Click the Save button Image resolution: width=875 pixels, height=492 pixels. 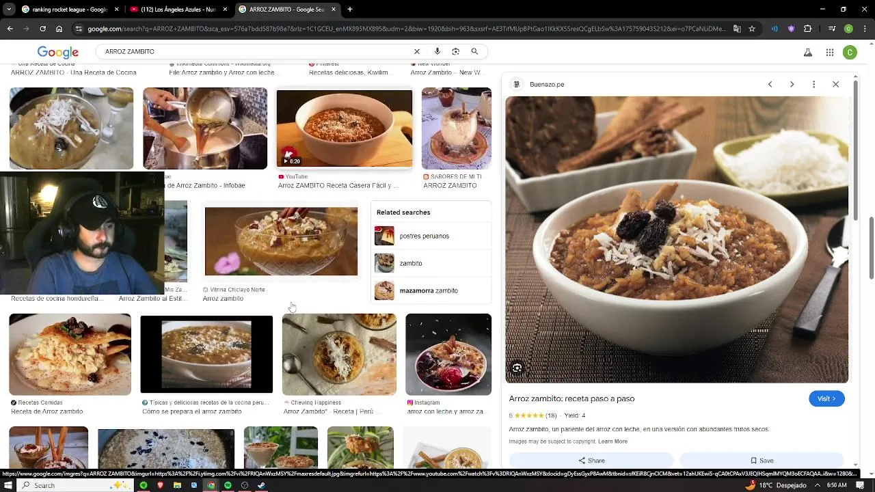762,461
